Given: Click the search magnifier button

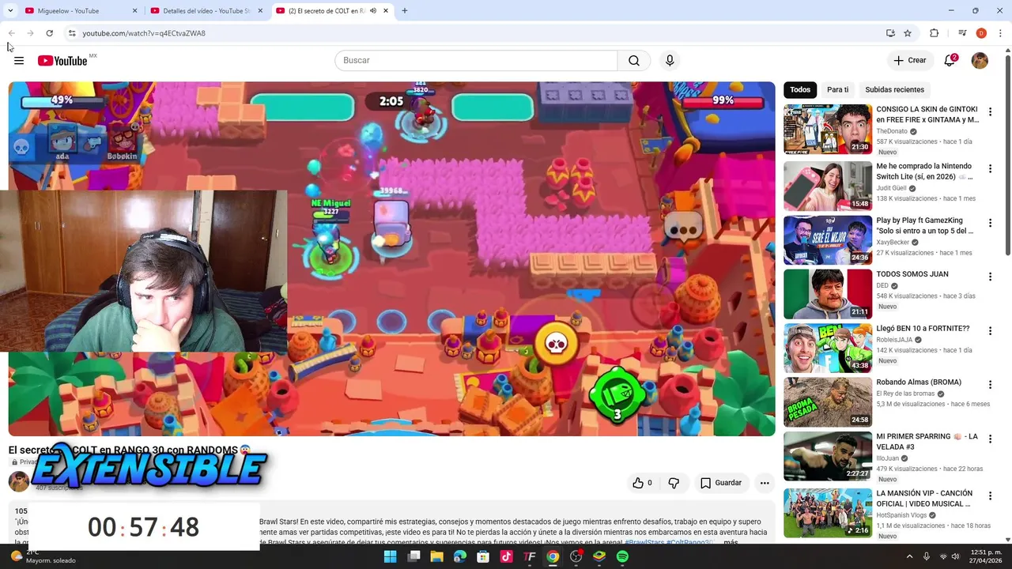Looking at the screenshot, I should [634, 61].
